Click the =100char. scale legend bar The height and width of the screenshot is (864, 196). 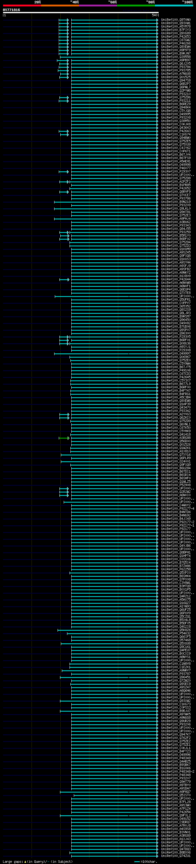tap(136, 861)
